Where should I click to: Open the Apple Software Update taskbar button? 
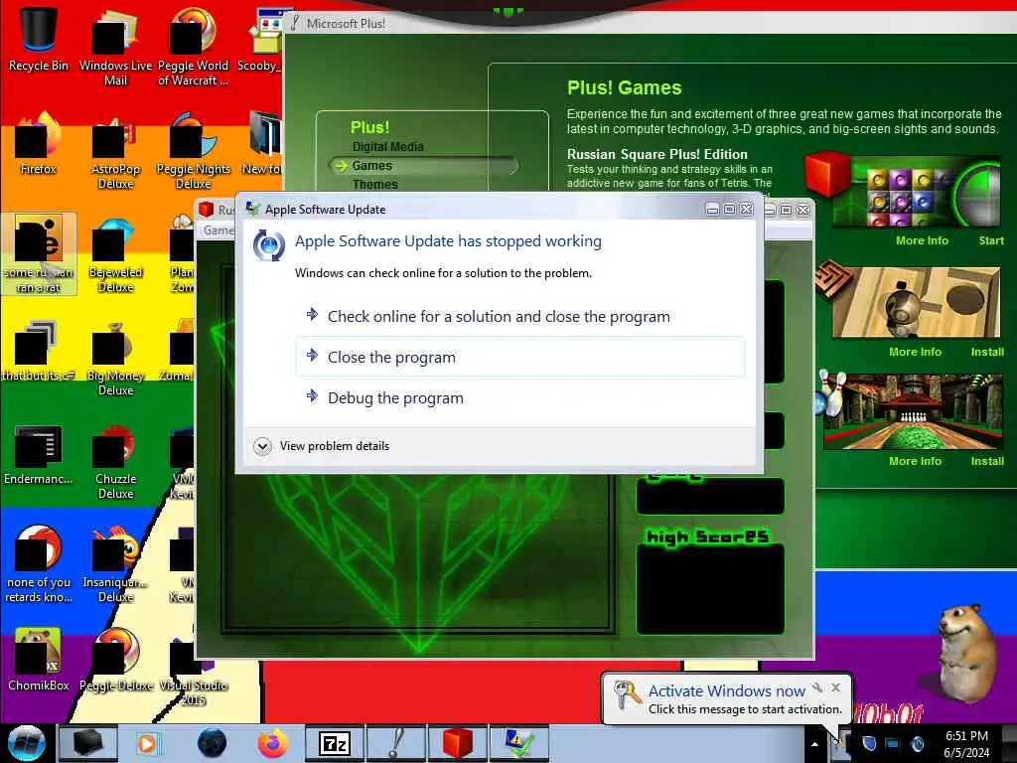point(519,743)
